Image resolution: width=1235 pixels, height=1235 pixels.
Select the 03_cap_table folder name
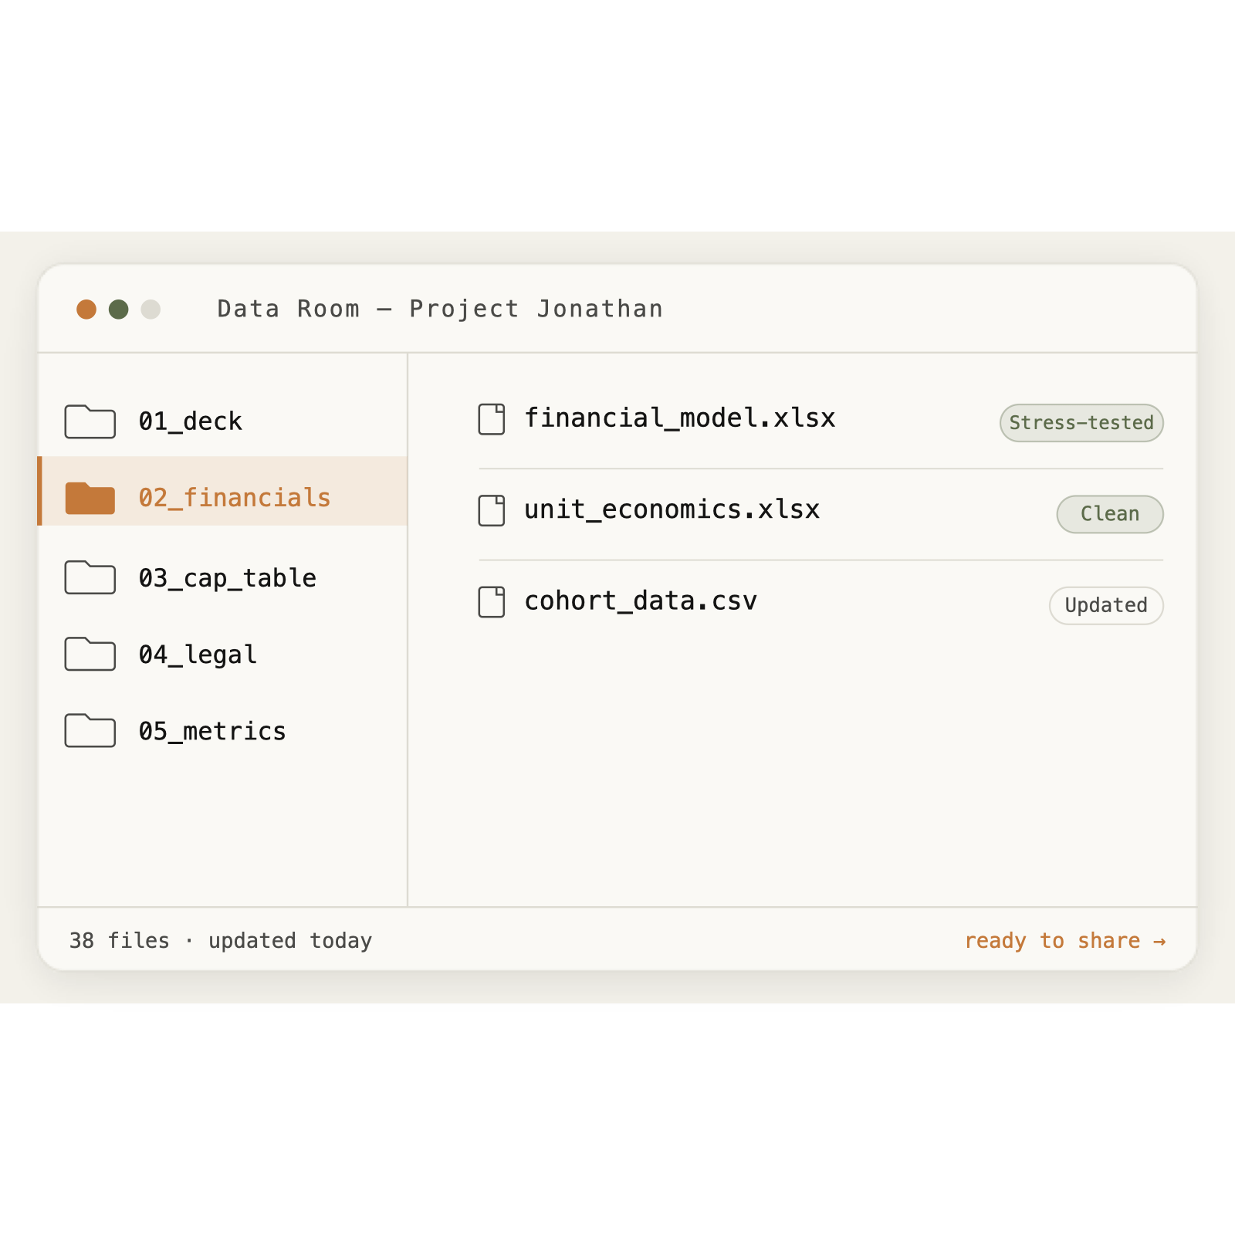pyautogui.click(x=228, y=578)
